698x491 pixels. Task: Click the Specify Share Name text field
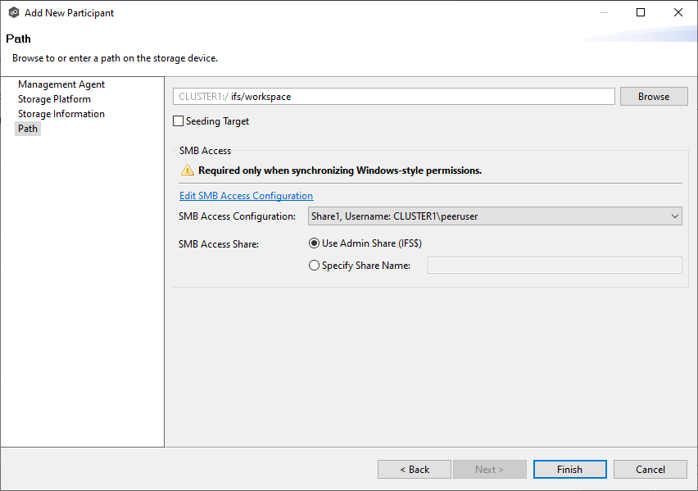point(555,266)
